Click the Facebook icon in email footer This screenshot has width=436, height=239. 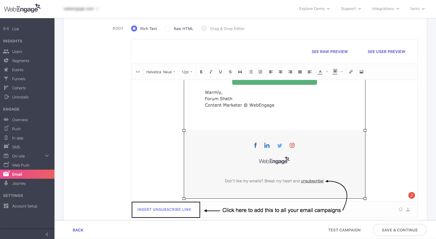pos(255,145)
